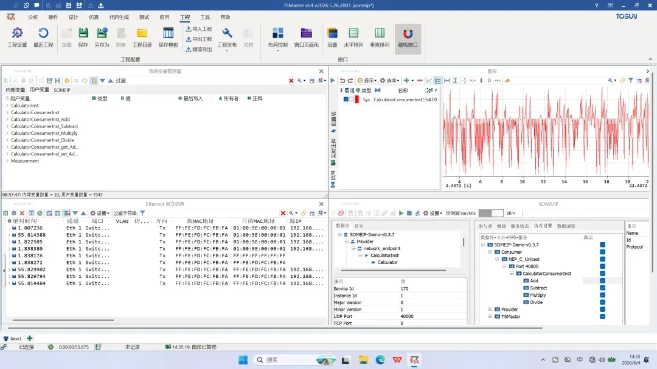
Task: Start graphics playback with play arrow
Action: (x=333, y=81)
